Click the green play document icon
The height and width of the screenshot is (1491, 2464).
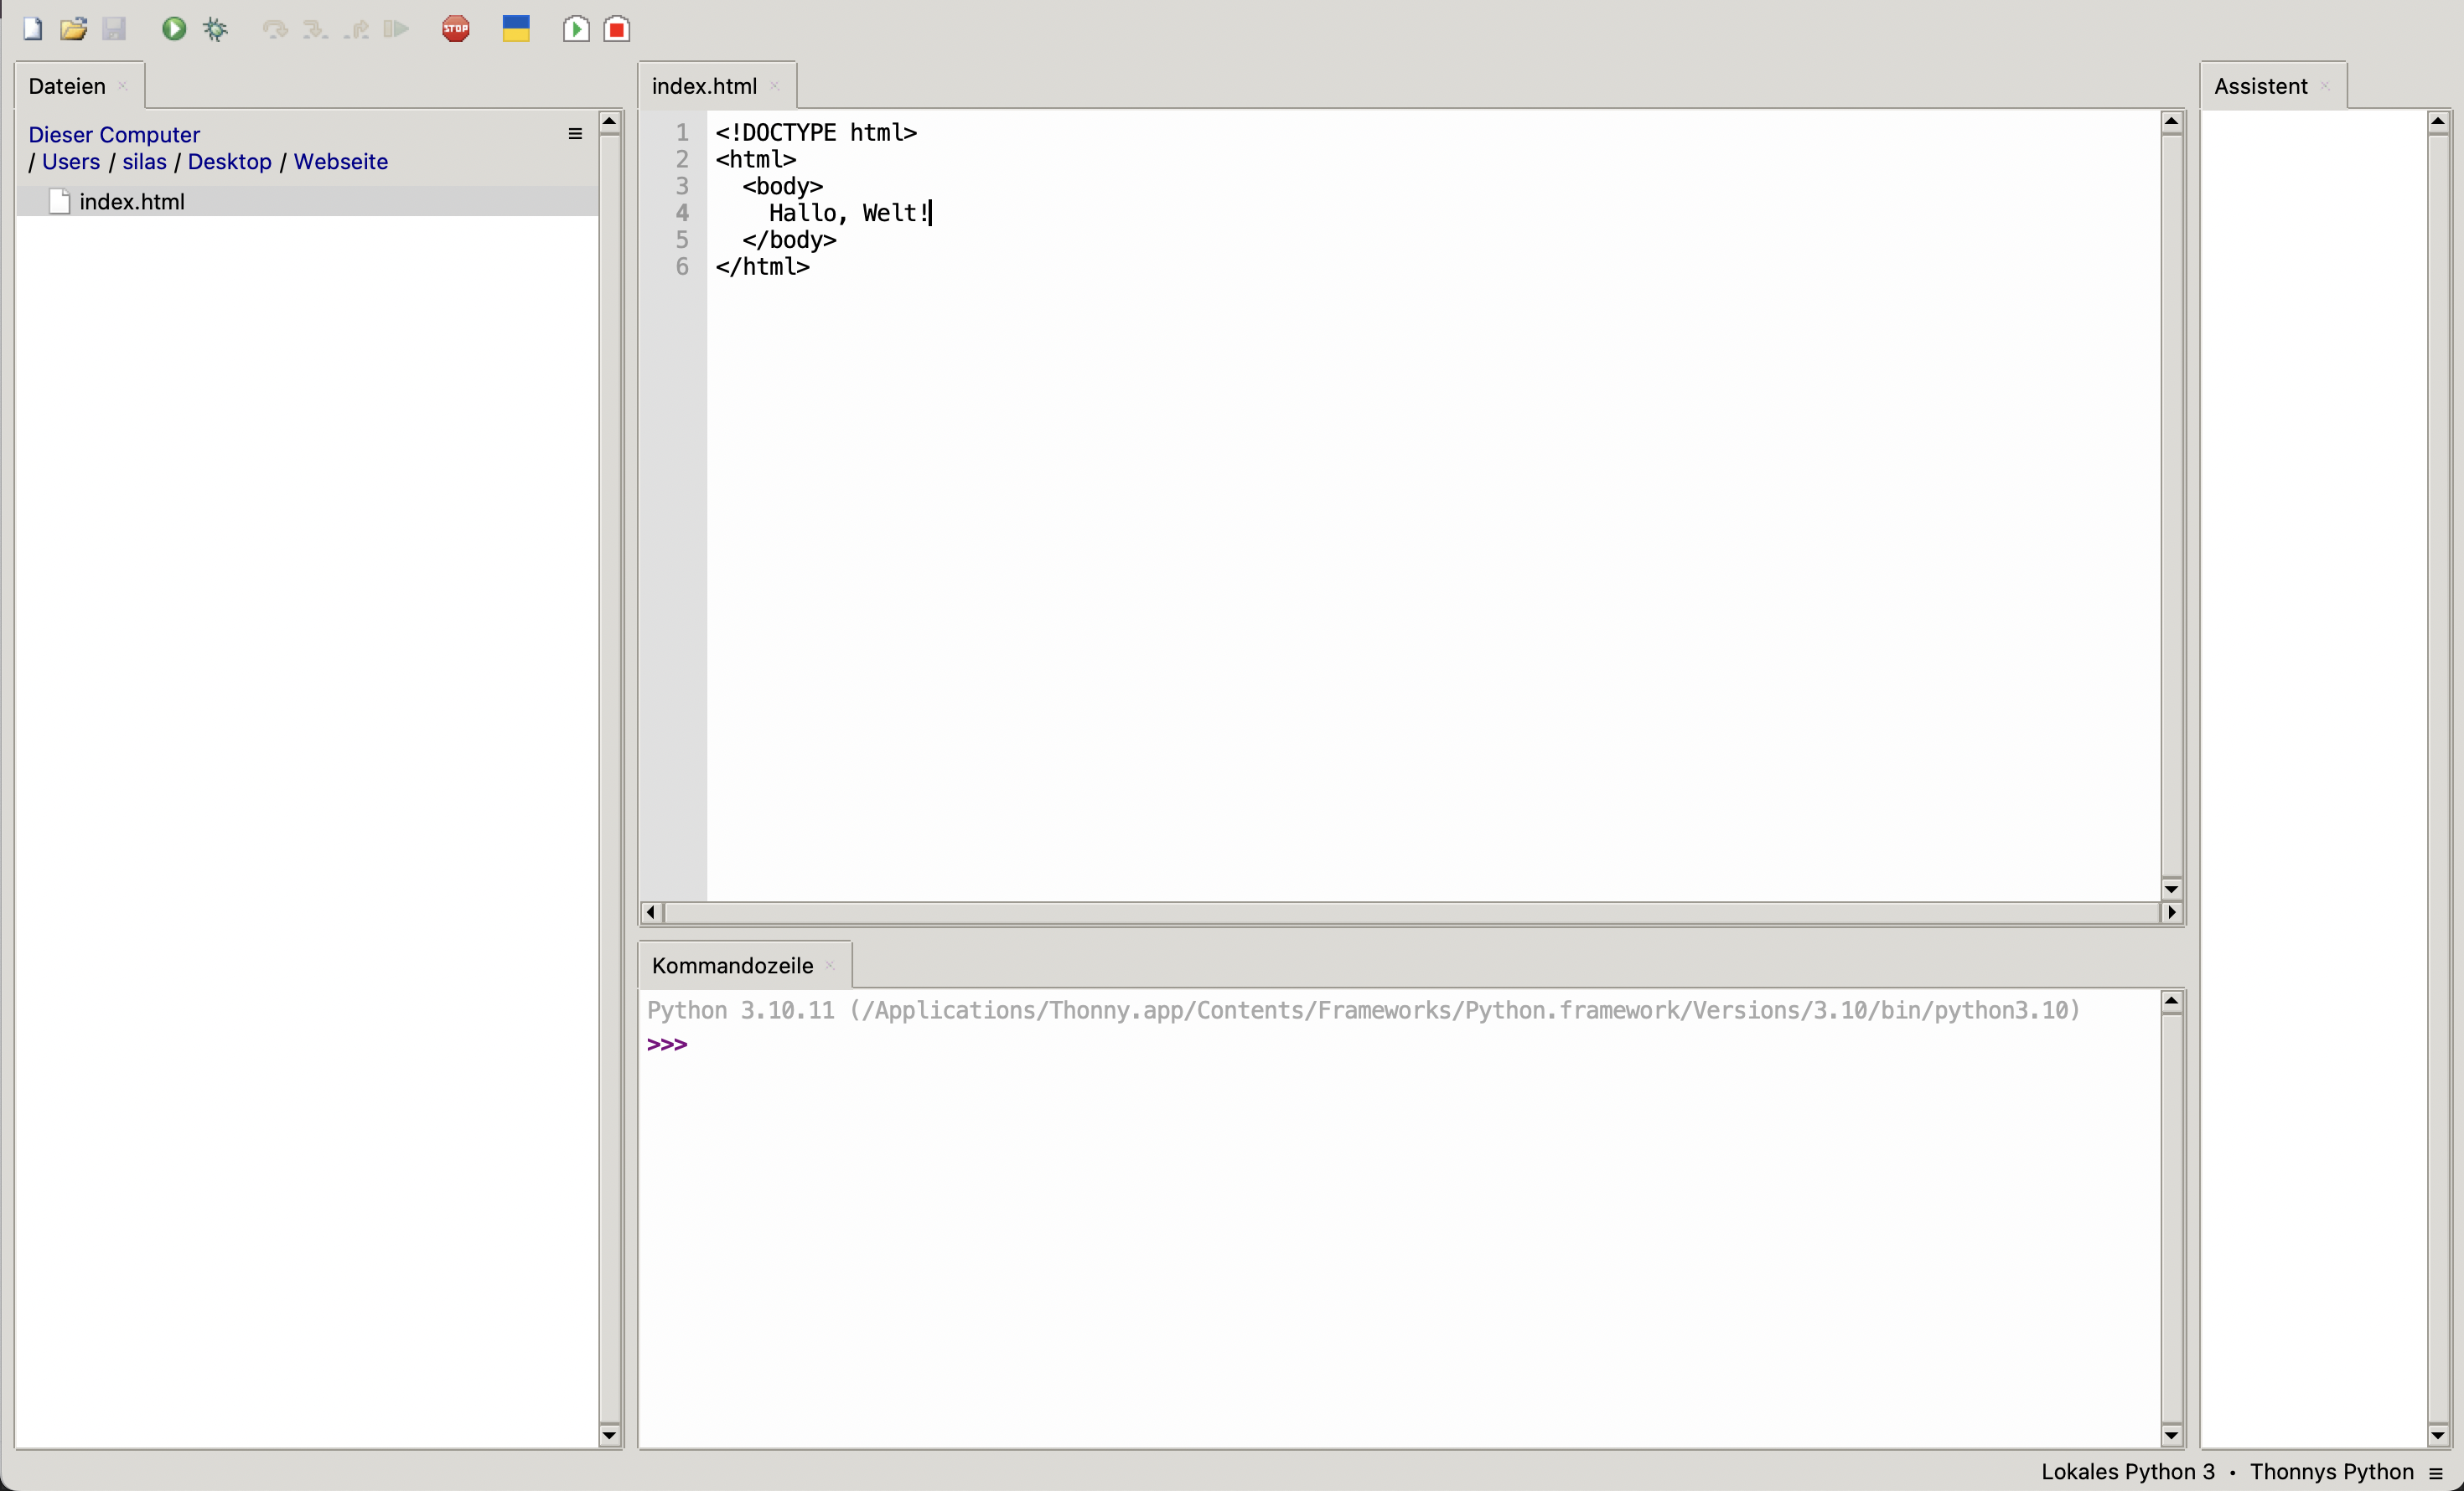[576, 29]
